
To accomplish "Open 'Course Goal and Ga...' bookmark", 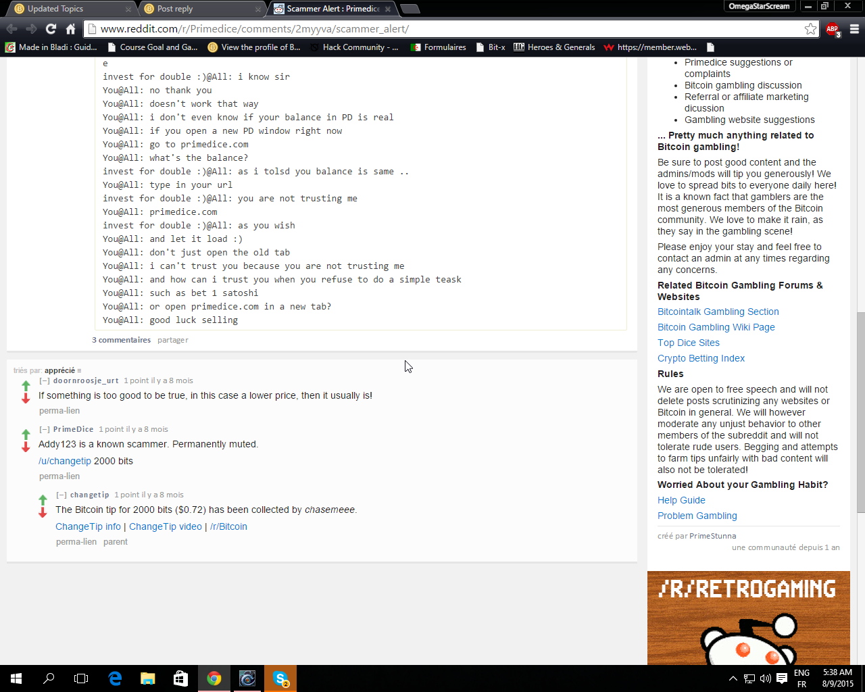I will [152, 47].
